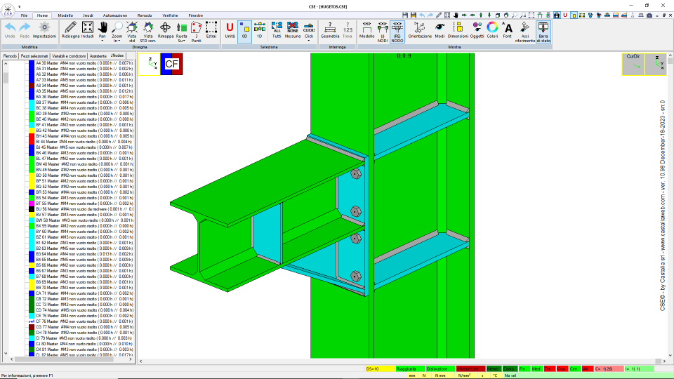
Task: Click the Assi riferimento icon
Action: (x=525, y=32)
